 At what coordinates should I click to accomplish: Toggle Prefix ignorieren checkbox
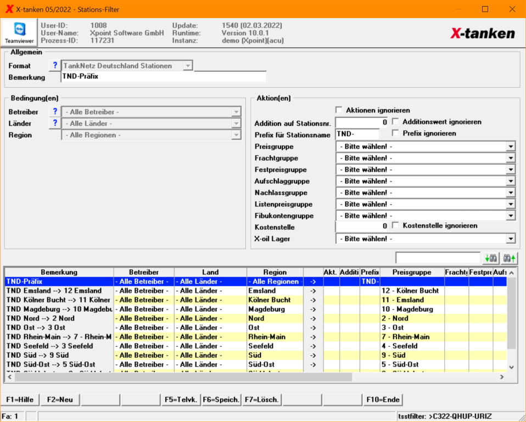click(x=395, y=133)
